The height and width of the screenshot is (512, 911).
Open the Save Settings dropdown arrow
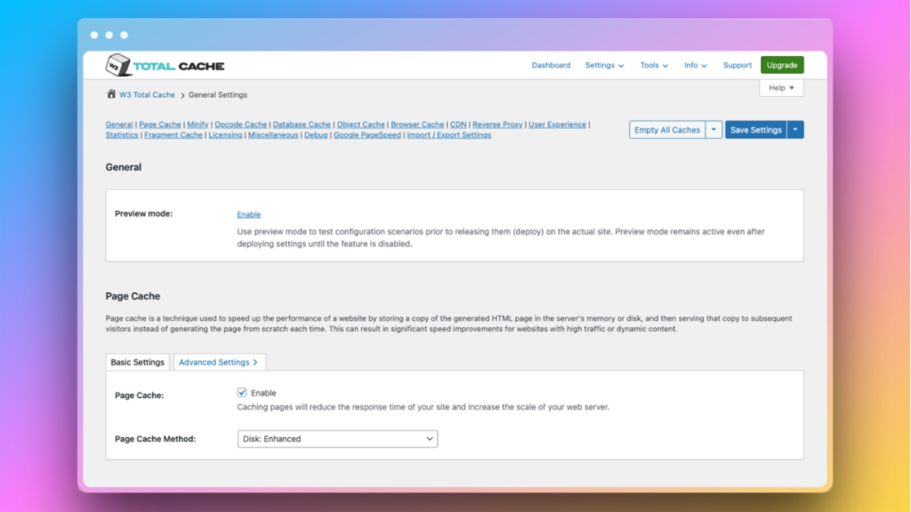pyautogui.click(x=795, y=130)
